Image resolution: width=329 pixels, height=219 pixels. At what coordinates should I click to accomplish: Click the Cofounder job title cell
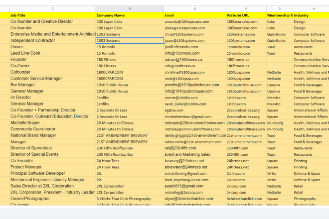coord(52,72)
